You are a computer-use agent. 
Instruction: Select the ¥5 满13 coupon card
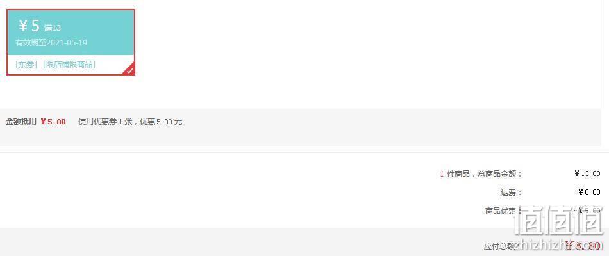tap(71, 42)
